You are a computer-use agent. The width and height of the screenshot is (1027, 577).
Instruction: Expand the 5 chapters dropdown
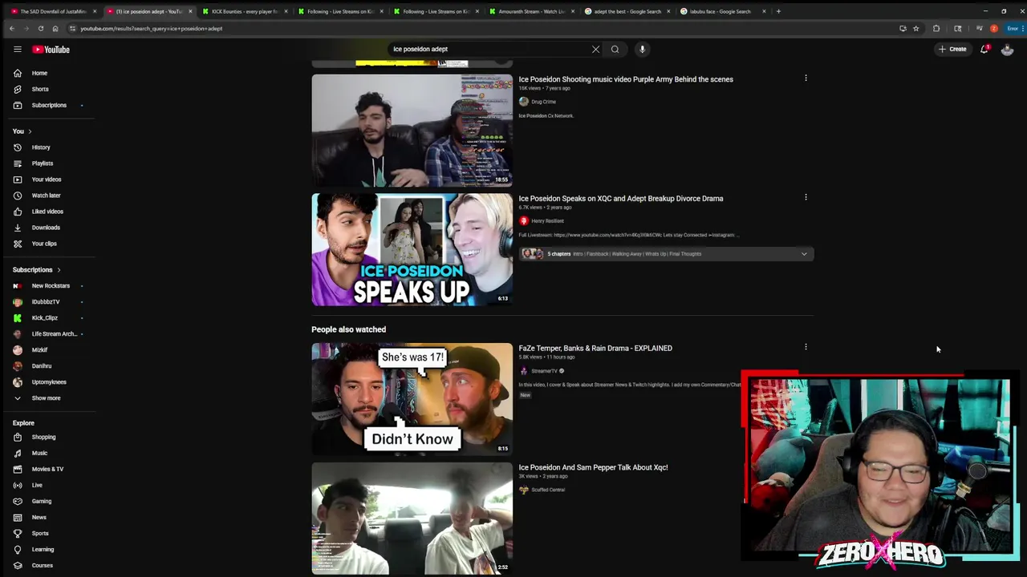(804, 254)
